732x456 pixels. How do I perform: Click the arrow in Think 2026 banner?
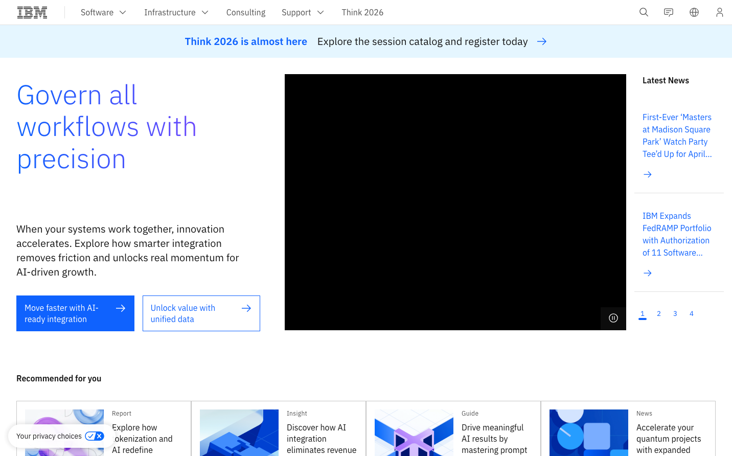click(542, 41)
